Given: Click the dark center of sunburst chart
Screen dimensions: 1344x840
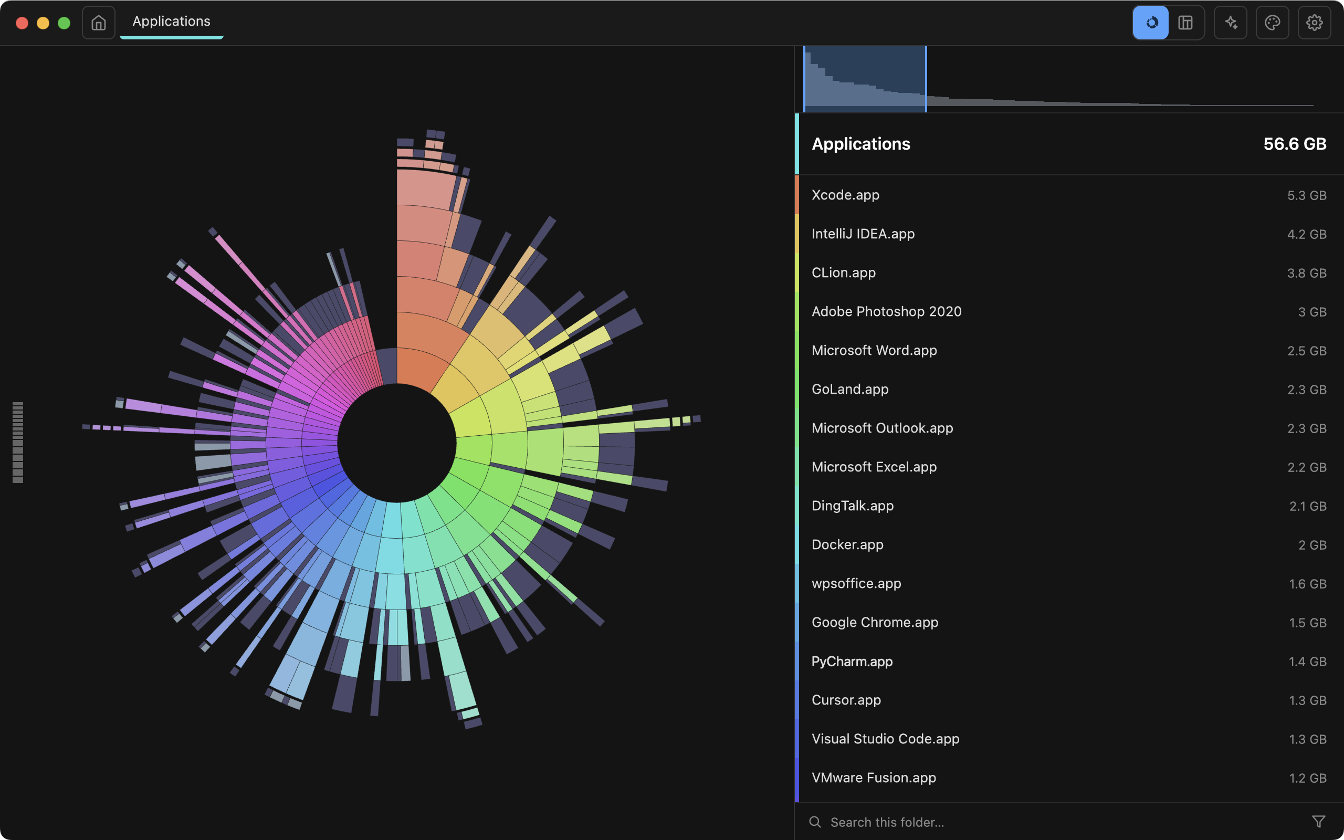Looking at the screenshot, I should pyautogui.click(x=396, y=443).
